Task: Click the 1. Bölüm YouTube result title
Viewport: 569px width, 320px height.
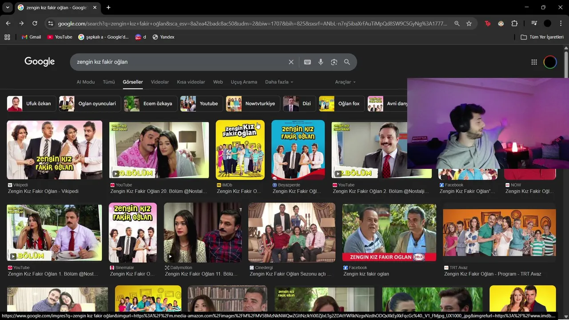Action: pos(53,274)
